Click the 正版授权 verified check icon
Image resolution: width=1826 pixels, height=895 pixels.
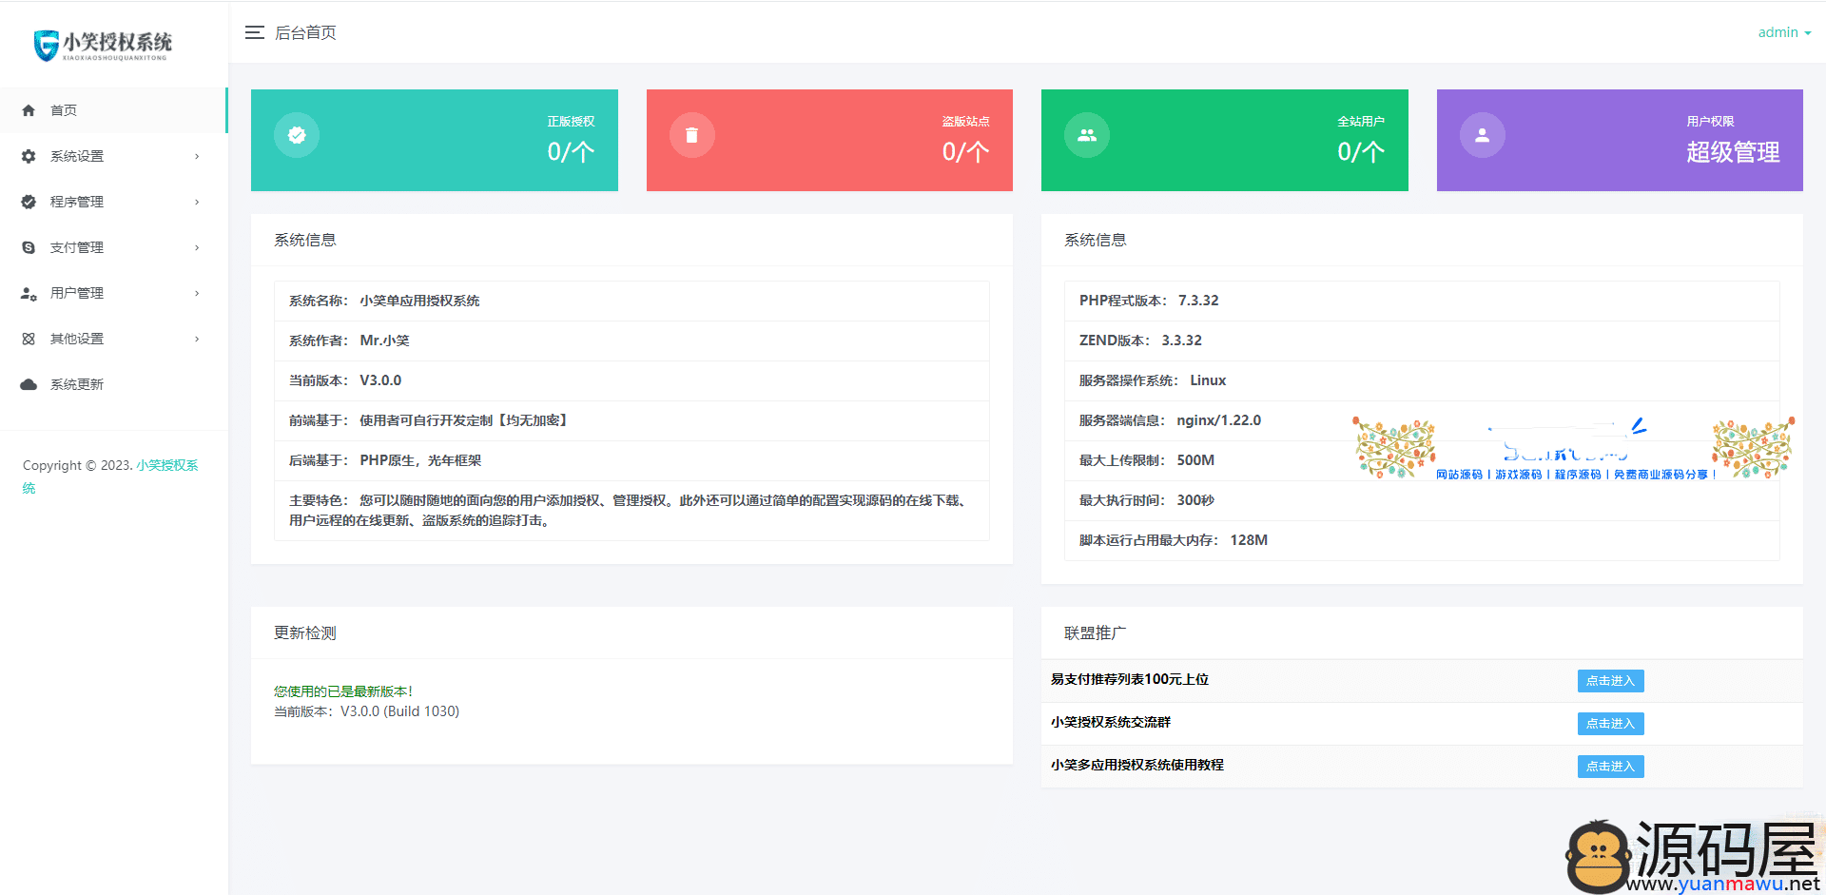(x=297, y=135)
